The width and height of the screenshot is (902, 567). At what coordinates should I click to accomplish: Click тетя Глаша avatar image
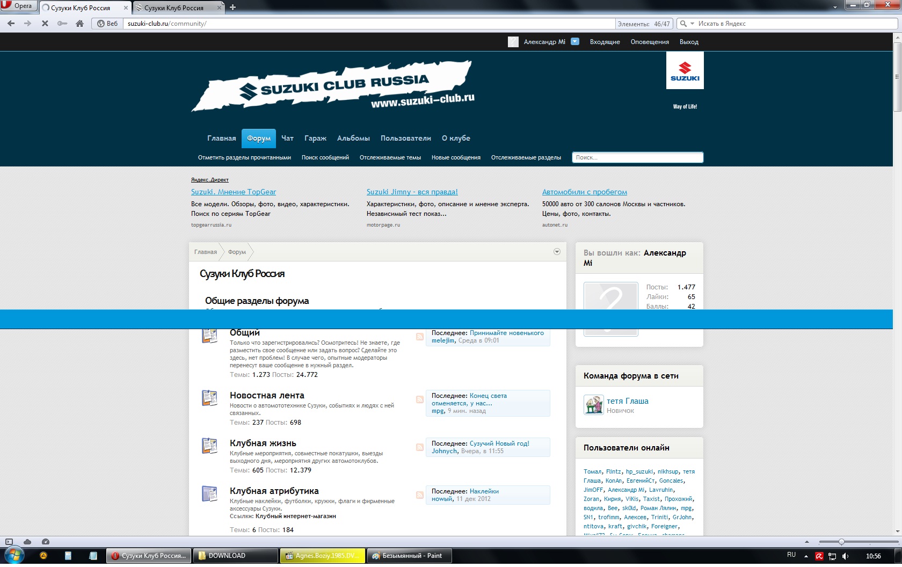click(594, 405)
